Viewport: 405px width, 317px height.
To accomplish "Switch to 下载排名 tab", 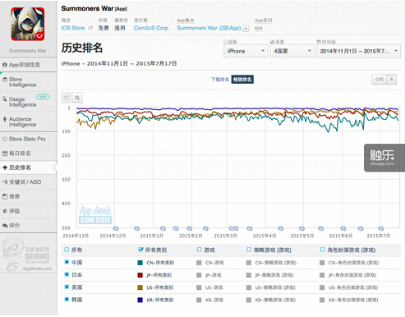I will click(x=220, y=80).
